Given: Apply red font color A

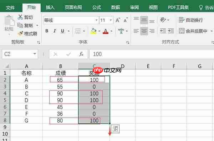Looking at the screenshot, I should (x=106, y=31).
